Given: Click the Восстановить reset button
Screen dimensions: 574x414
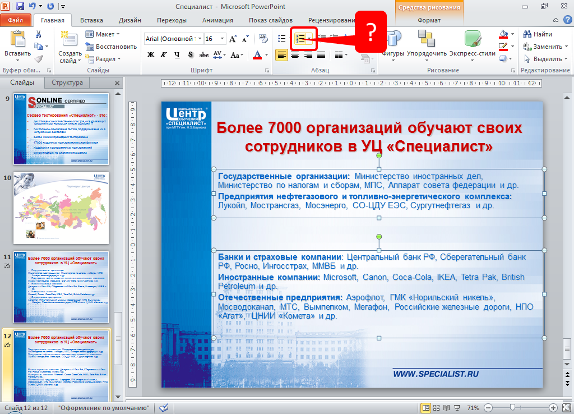Looking at the screenshot, I should [x=111, y=47].
